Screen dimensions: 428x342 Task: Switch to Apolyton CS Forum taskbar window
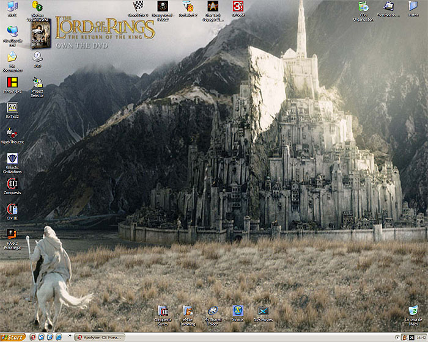[99, 337]
